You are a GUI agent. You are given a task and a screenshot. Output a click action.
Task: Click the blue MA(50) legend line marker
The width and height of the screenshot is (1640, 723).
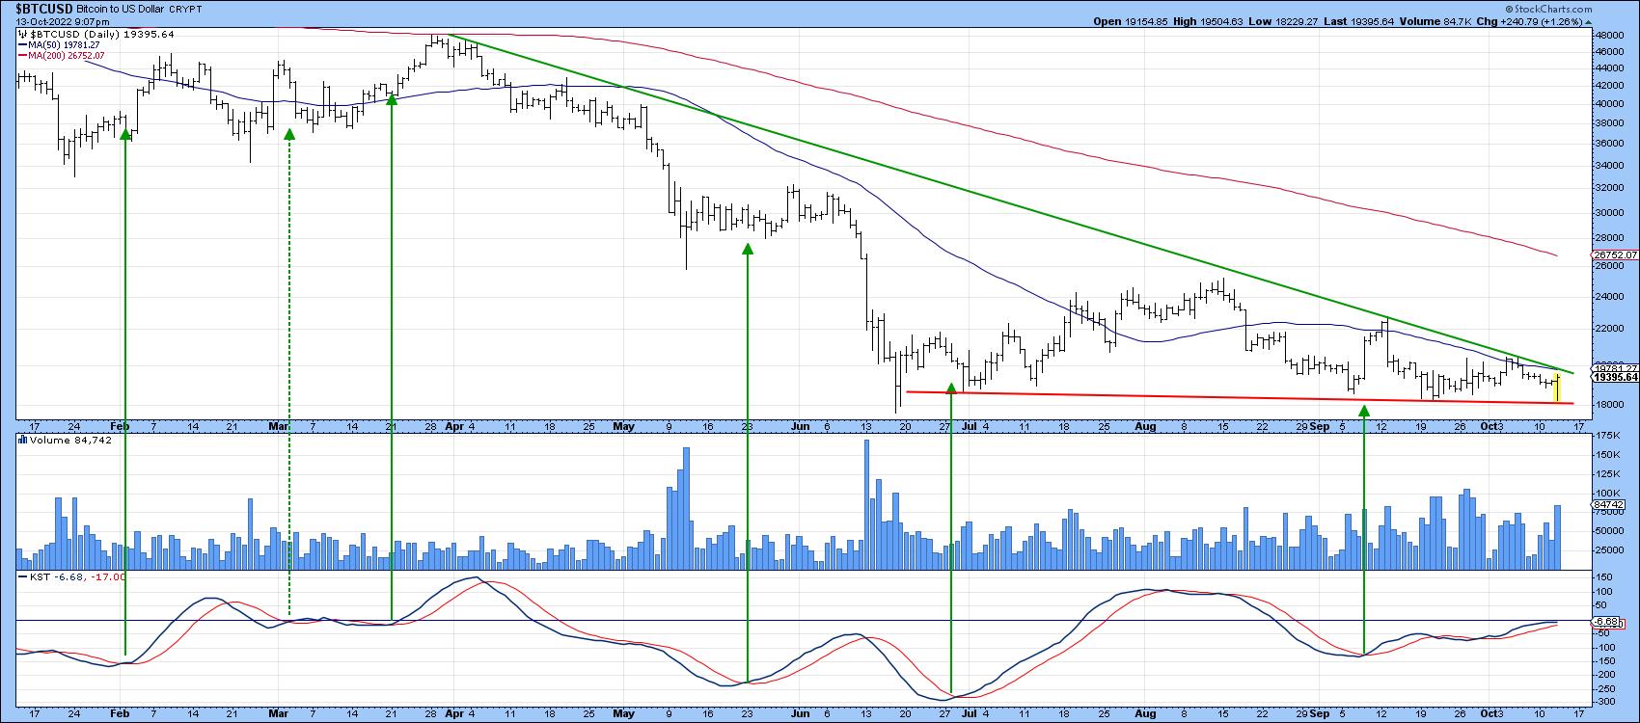pos(21,45)
